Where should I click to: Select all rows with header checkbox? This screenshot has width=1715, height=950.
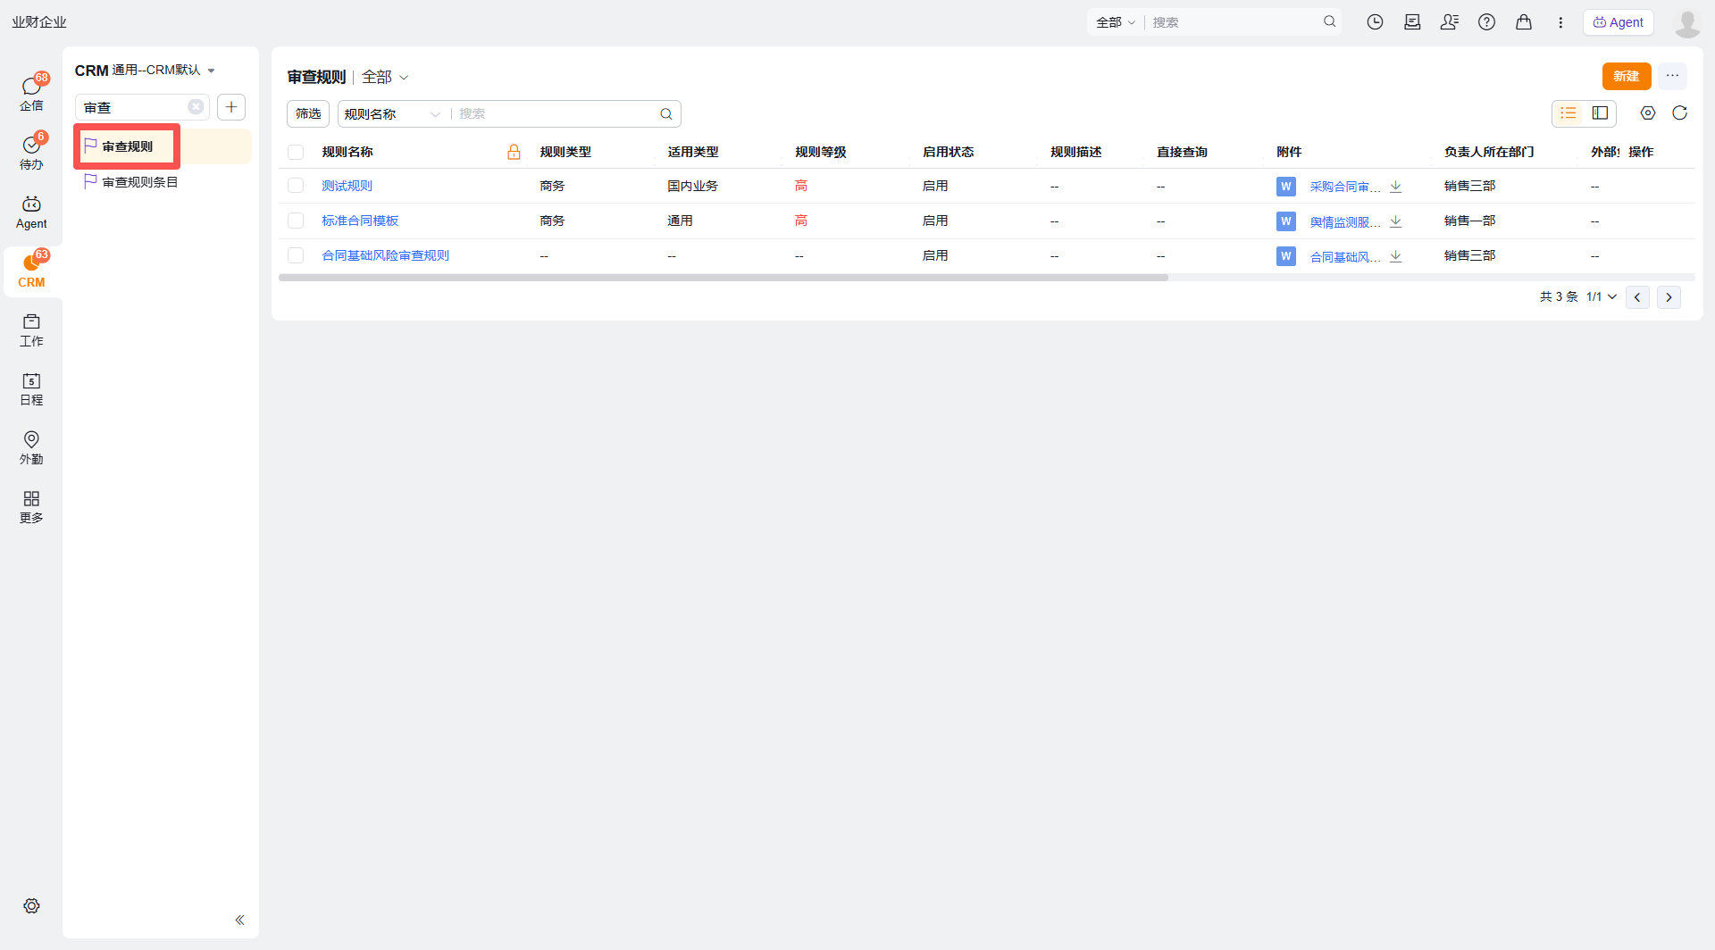(x=296, y=152)
